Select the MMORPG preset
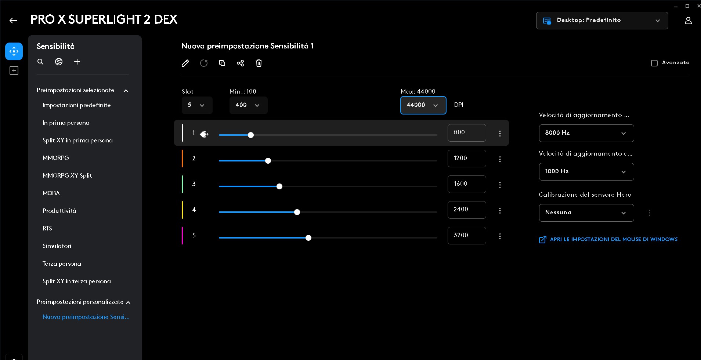The image size is (701, 360). pyautogui.click(x=56, y=158)
